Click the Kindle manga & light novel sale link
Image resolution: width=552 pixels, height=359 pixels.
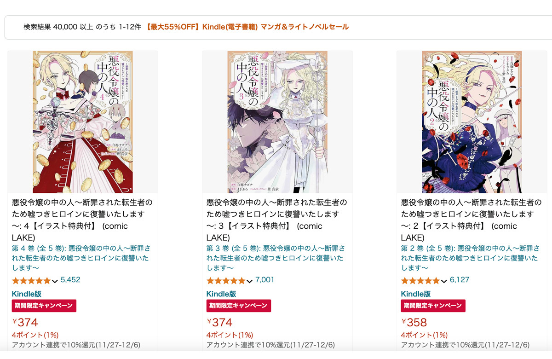coord(247,27)
